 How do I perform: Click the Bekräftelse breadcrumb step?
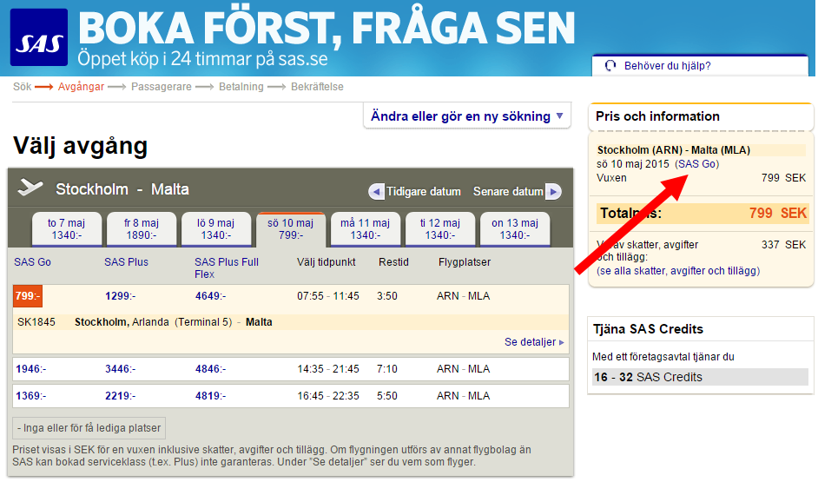pyautogui.click(x=317, y=87)
